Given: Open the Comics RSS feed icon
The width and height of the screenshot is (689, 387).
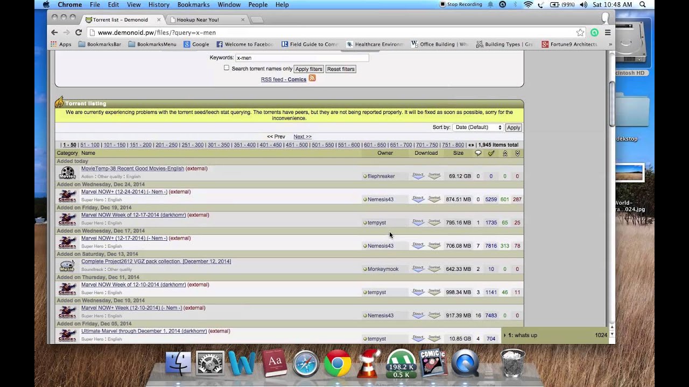Looking at the screenshot, I should (x=312, y=78).
